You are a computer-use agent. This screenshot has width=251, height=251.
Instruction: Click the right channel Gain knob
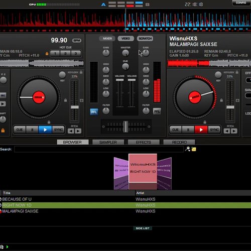click(x=146, y=53)
